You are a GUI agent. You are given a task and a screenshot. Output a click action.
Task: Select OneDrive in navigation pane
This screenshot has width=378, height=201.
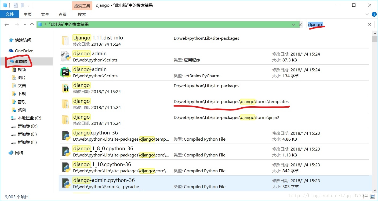click(x=24, y=51)
